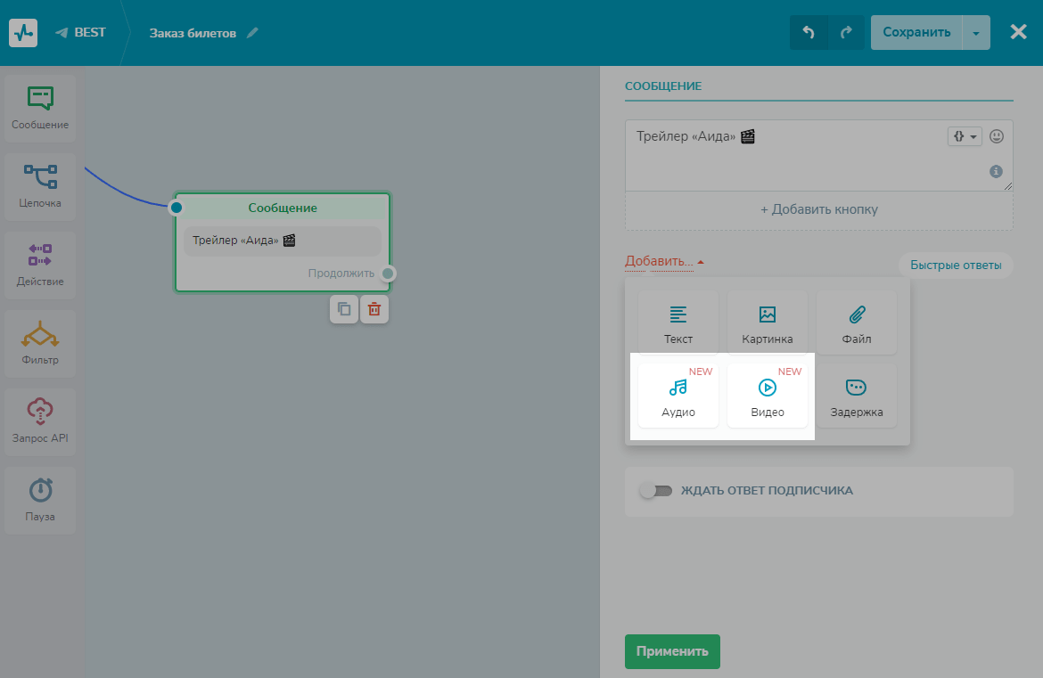Add a Видео element
The image size is (1043, 678).
768,396
